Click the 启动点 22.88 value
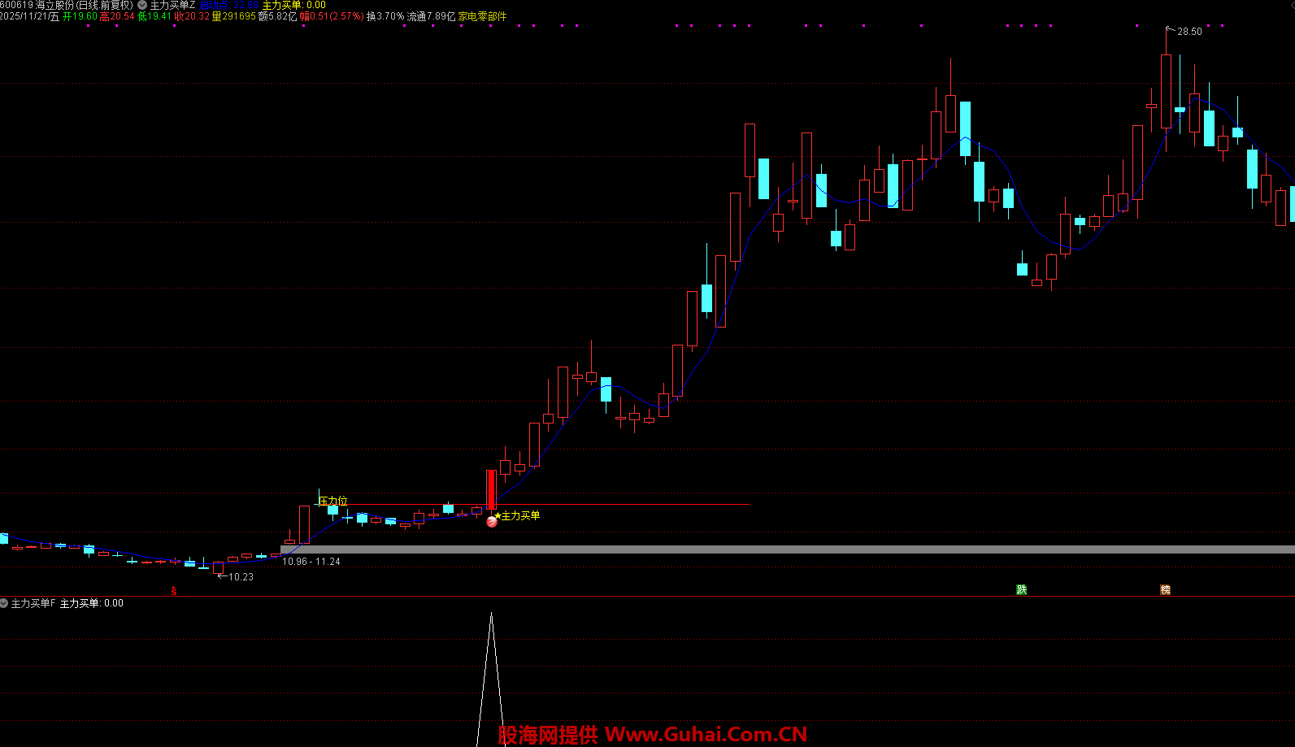The width and height of the screenshot is (1295, 747). pyautogui.click(x=229, y=5)
